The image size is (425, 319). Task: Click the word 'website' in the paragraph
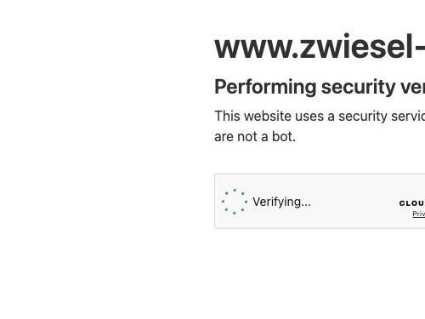pos(268,117)
